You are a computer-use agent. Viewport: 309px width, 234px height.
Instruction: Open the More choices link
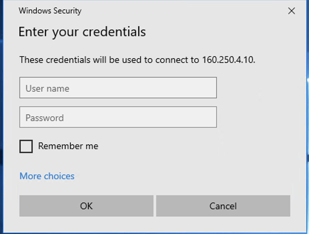coord(47,176)
